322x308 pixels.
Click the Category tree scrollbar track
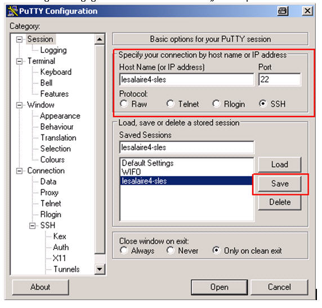pos(100,149)
